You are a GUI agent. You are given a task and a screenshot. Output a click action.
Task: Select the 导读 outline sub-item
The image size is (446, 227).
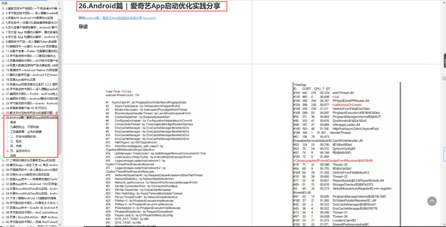click(x=13, y=123)
